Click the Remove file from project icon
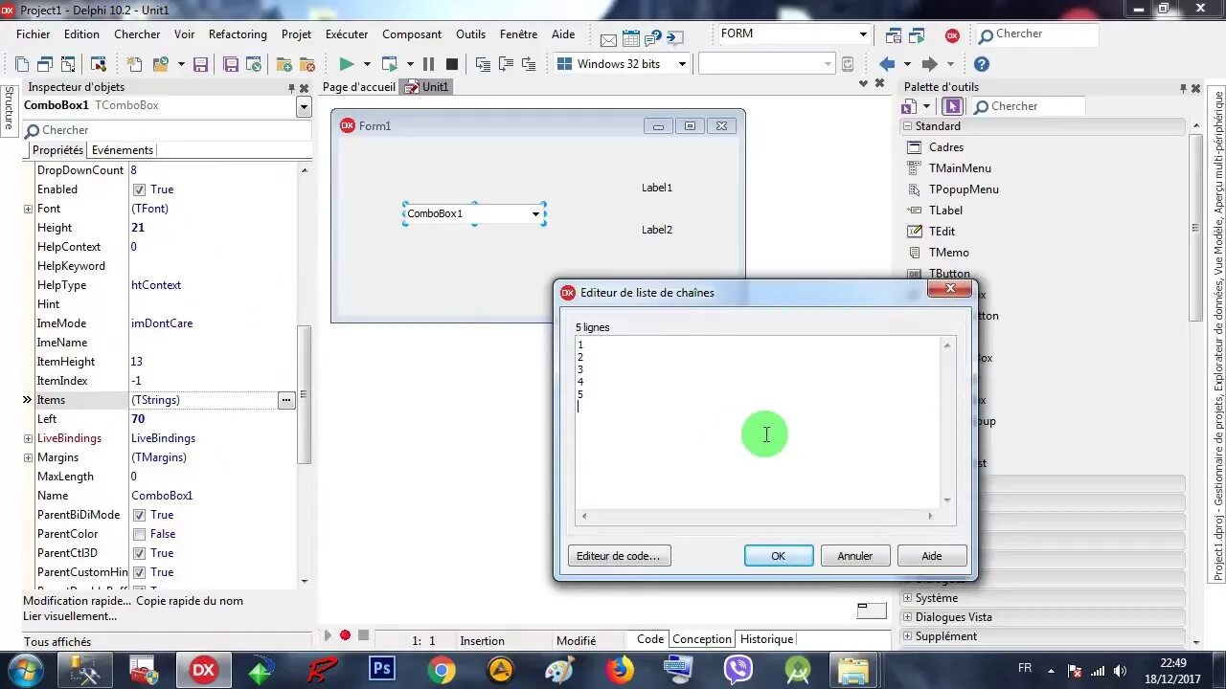1226x689 pixels. 307,64
